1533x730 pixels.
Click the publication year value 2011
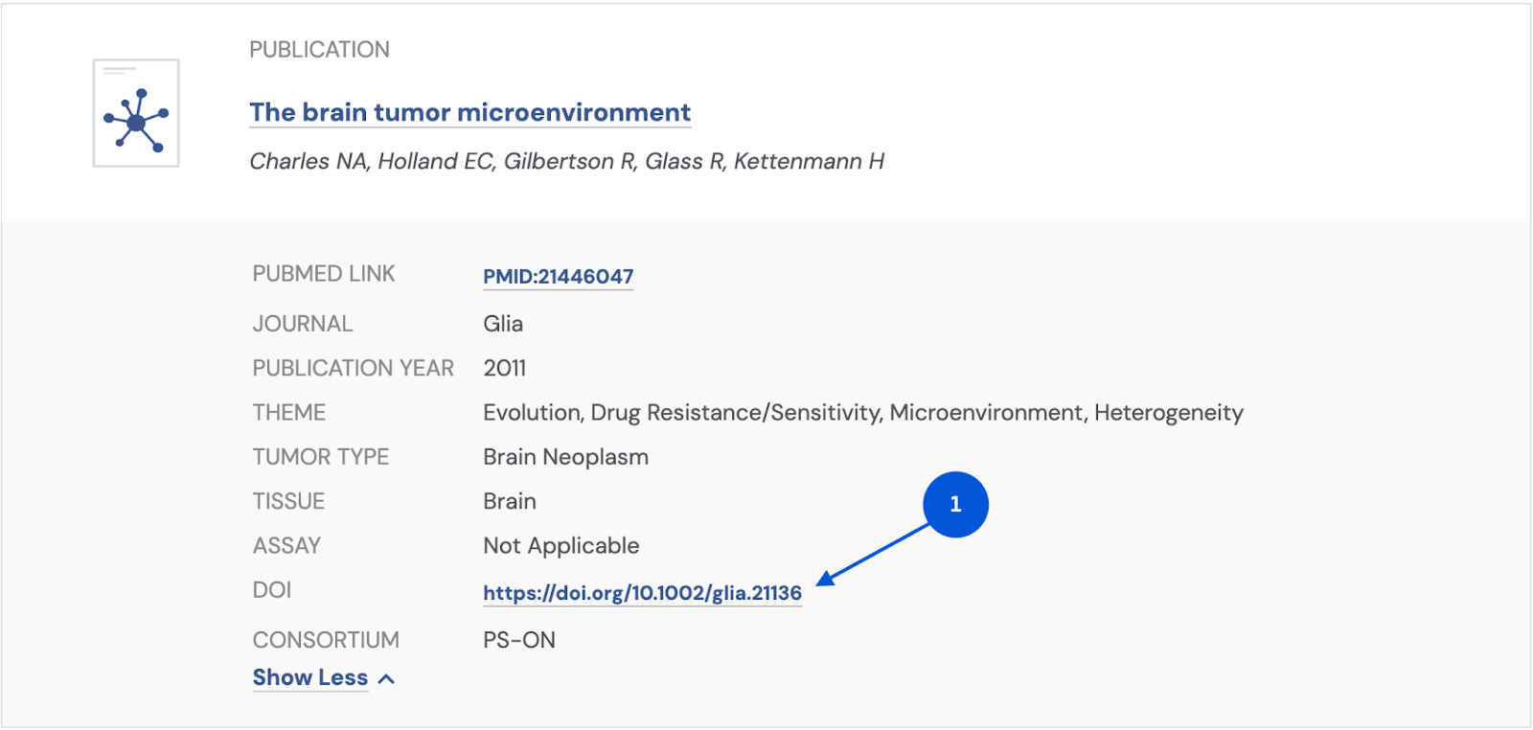click(505, 368)
